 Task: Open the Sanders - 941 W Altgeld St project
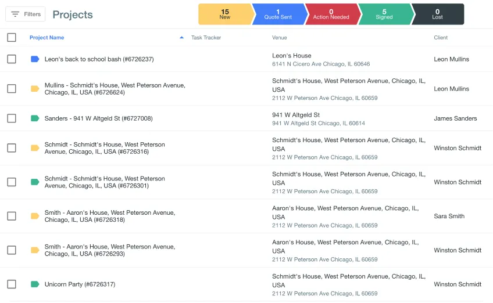click(98, 118)
